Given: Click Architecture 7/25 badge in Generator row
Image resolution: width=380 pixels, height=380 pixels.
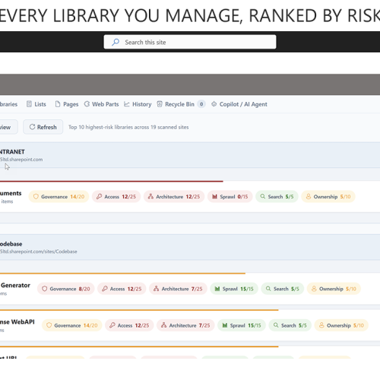Looking at the screenshot, I should coord(178,289).
